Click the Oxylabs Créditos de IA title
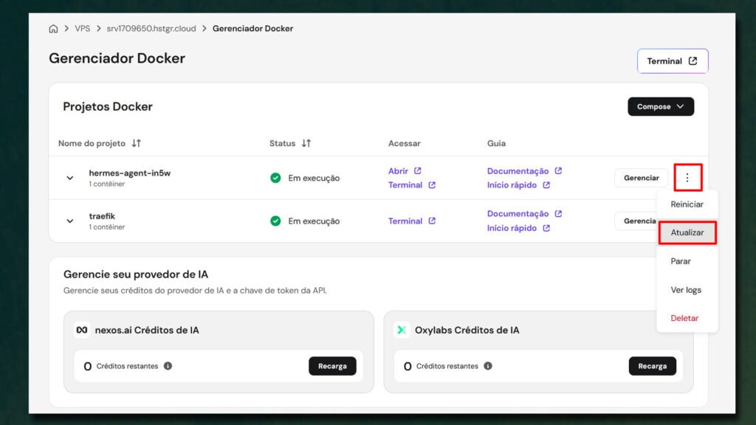Viewport: 756px width, 425px height. click(467, 330)
